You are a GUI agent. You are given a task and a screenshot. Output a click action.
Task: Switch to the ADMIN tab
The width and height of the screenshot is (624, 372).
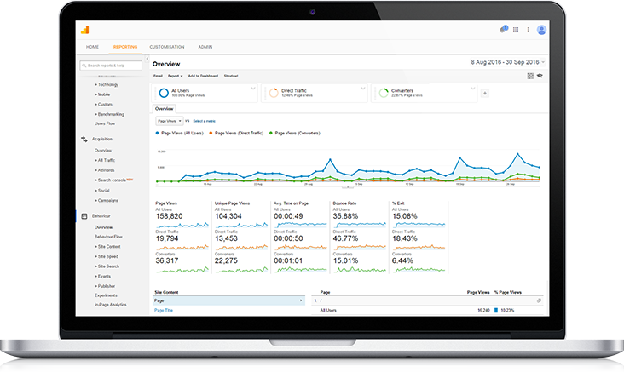(x=205, y=47)
